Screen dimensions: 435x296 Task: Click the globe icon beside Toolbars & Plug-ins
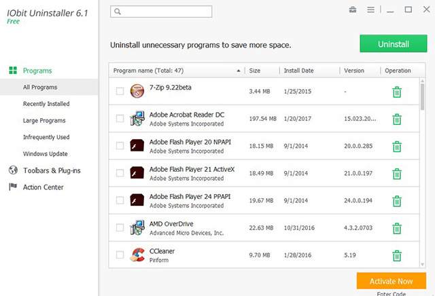click(13, 170)
